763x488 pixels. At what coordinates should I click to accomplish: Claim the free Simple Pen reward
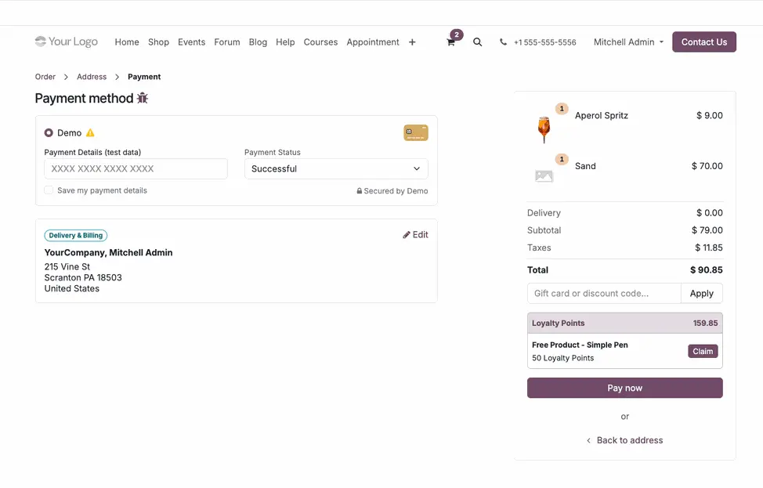[702, 351]
